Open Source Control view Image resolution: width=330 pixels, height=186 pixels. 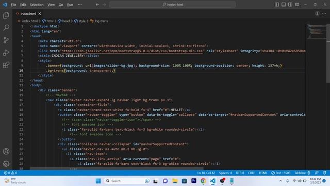[6, 40]
